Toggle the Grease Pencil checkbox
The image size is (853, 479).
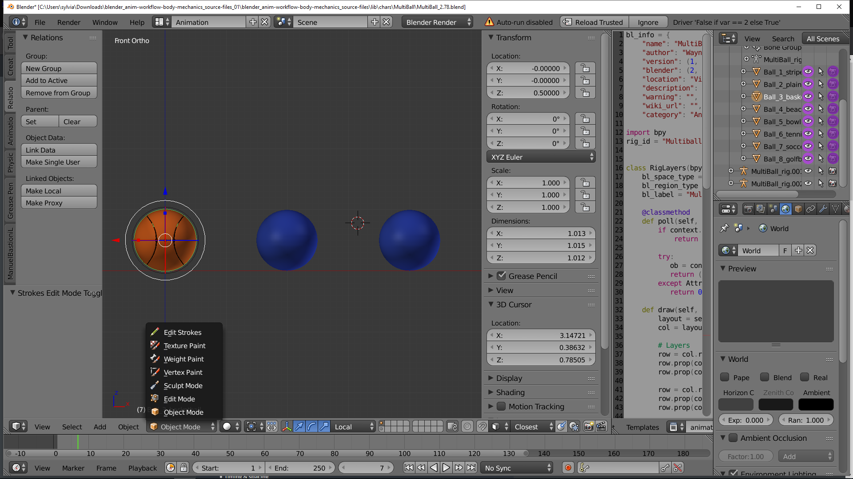501,276
